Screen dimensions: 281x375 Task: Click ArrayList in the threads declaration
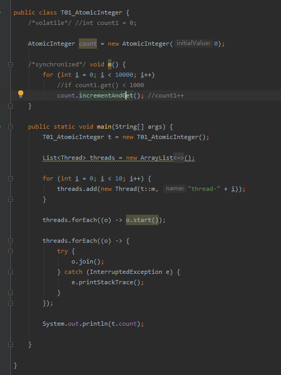pyautogui.click(x=157, y=158)
